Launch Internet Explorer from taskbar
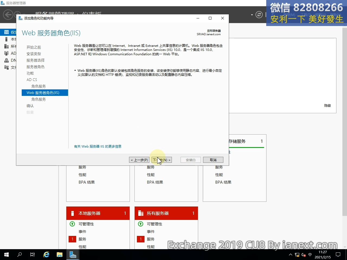347x260 pixels. point(47,255)
